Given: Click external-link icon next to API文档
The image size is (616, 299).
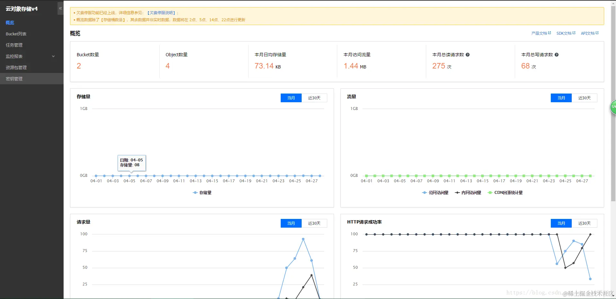Looking at the screenshot, I should (x=597, y=33).
